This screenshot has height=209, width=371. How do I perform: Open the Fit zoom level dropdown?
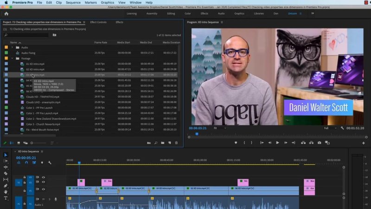[220, 128]
